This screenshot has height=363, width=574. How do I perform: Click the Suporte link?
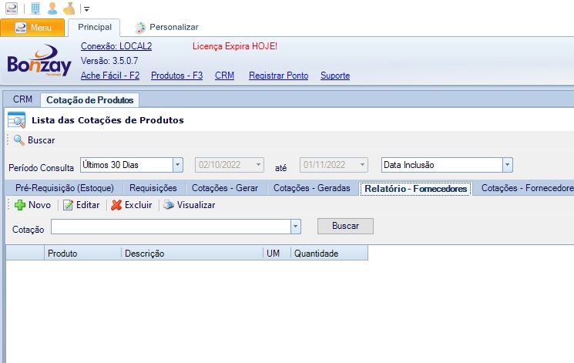[335, 76]
